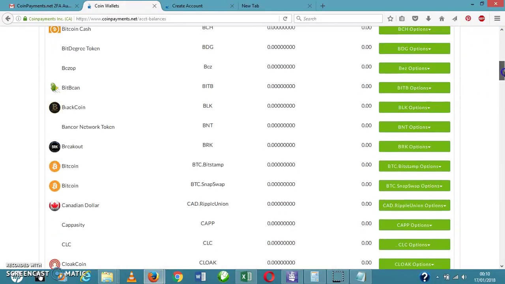Image resolution: width=505 pixels, height=284 pixels.
Task: Click the Bancor Network Token name
Action: (x=88, y=127)
